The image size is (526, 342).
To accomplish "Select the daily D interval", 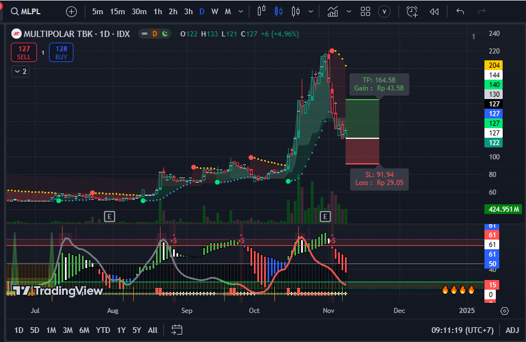I will click(x=202, y=12).
